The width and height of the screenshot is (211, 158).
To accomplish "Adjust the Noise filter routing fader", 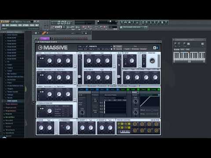I will coord(56,133).
